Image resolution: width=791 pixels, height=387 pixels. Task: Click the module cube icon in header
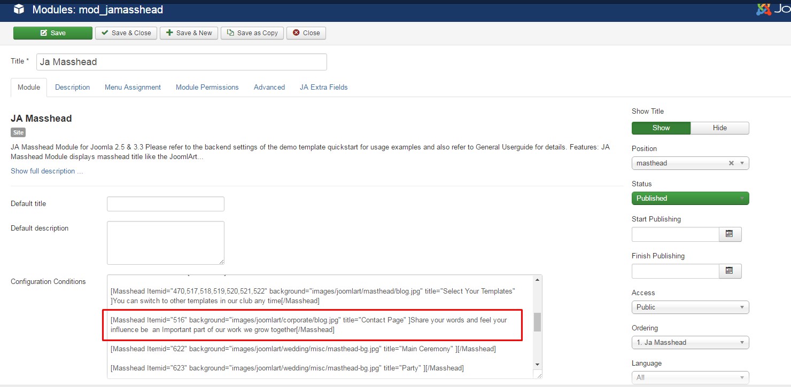pos(19,10)
